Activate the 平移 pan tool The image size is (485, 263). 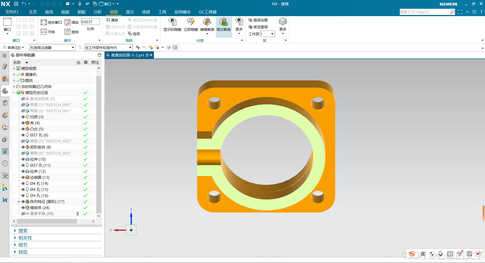tap(48, 32)
